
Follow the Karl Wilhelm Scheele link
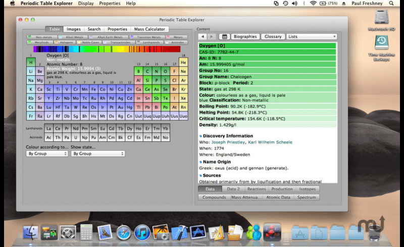coord(270,142)
